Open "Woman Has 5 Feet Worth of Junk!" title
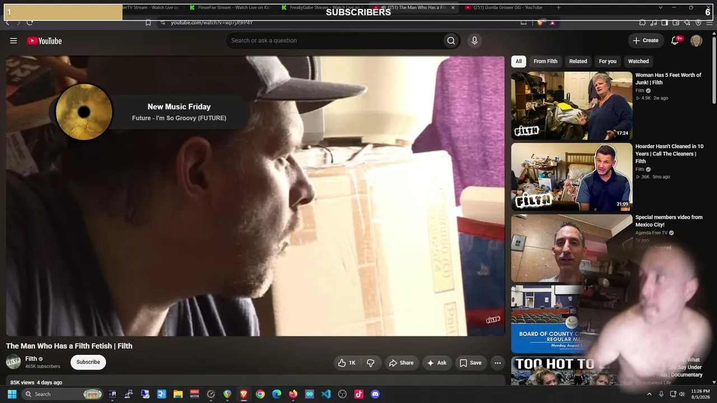717x403 pixels. pos(668,79)
